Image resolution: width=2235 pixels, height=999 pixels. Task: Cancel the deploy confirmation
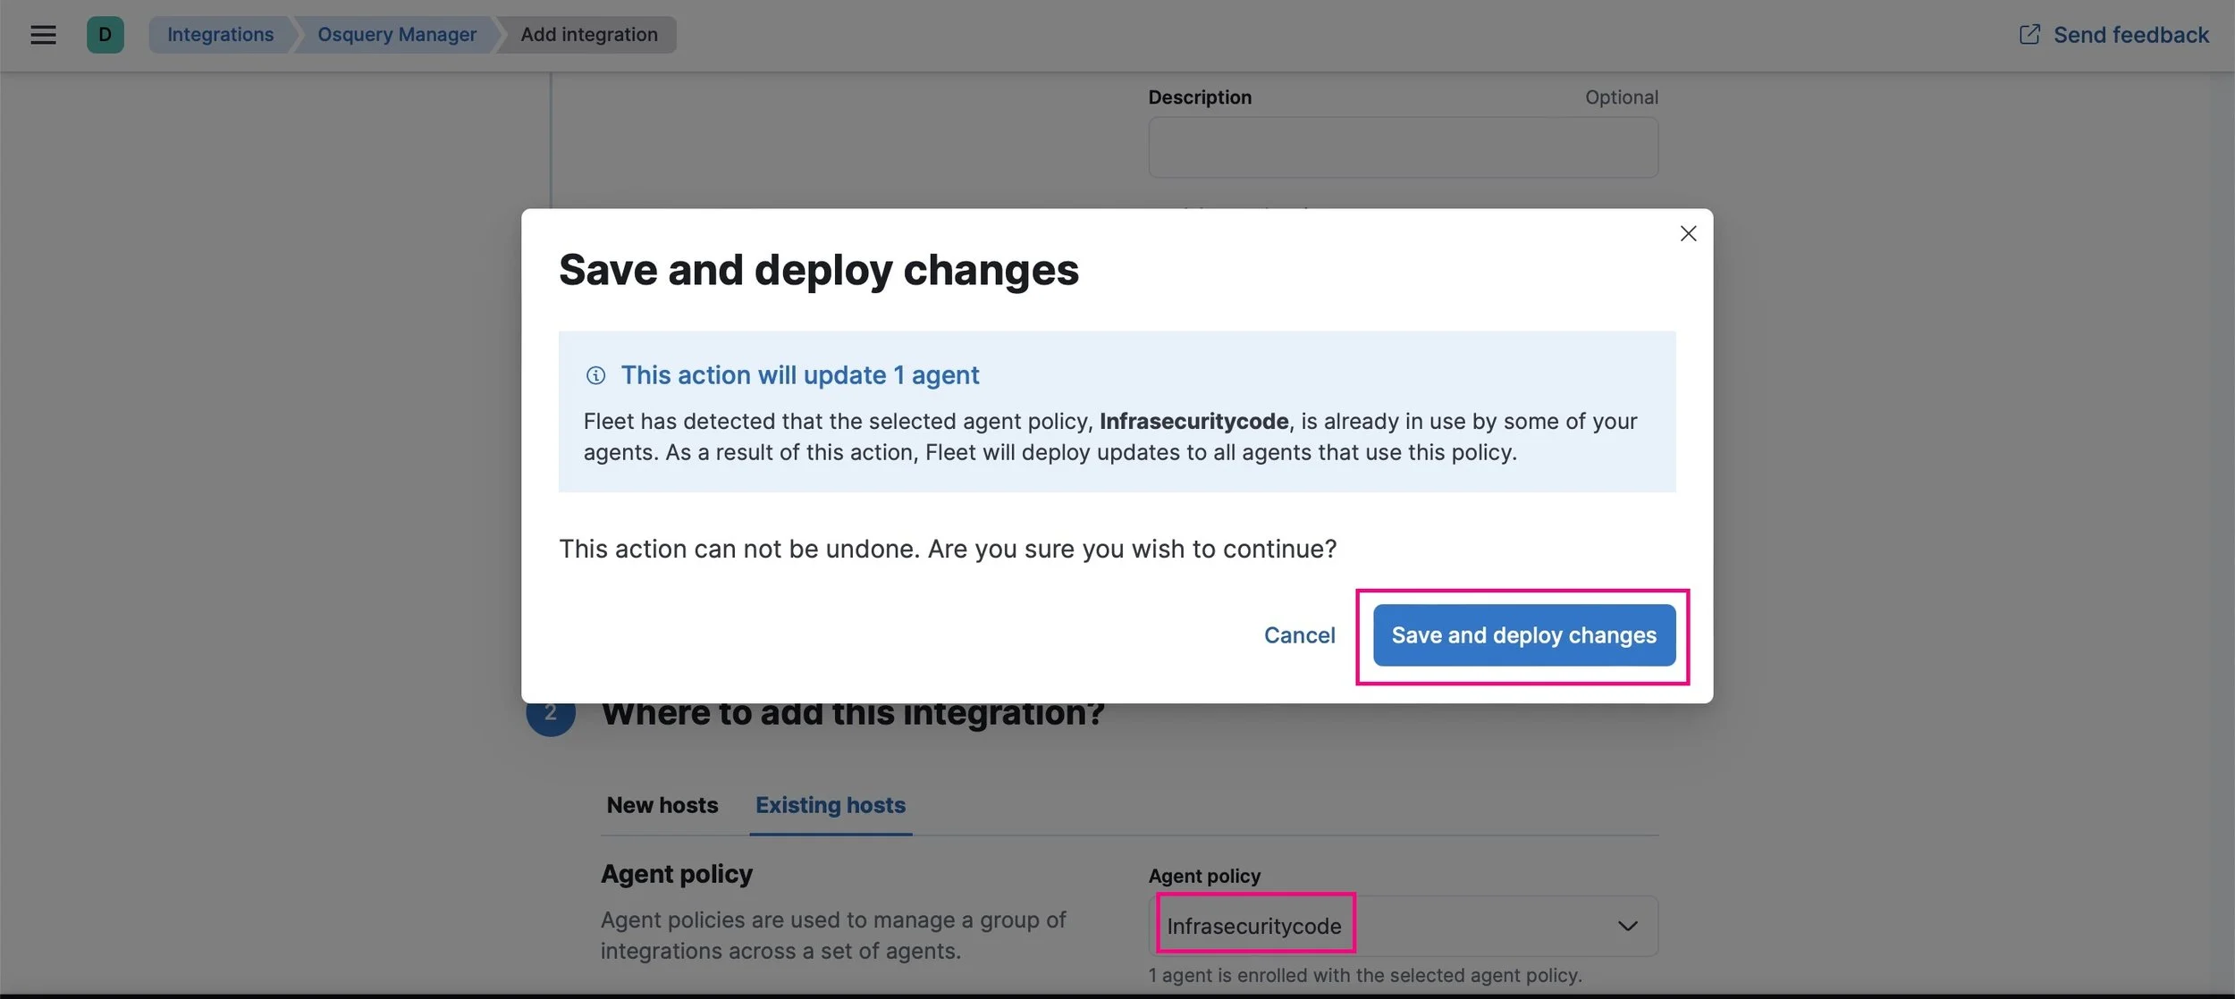pos(1299,635)
